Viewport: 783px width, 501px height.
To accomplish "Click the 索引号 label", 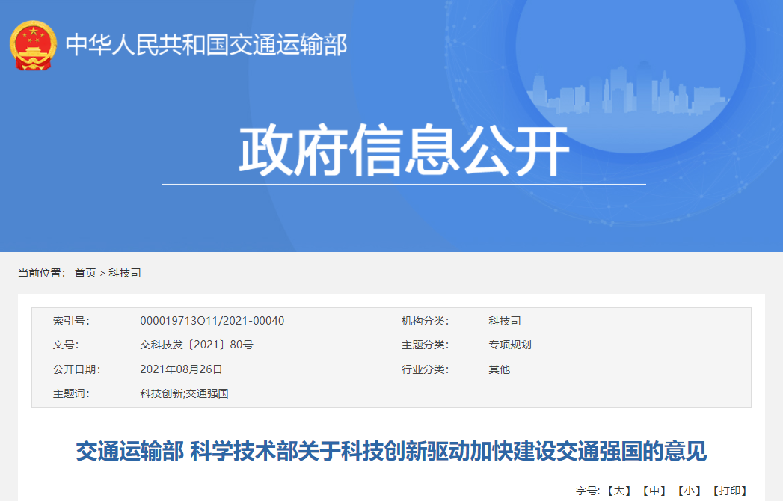I will [x=71, y=321].
